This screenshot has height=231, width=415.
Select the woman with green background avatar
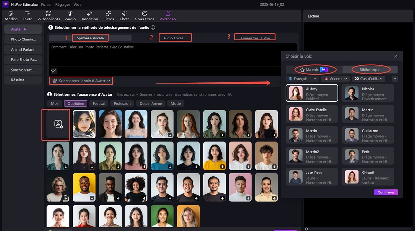(162, 216)
